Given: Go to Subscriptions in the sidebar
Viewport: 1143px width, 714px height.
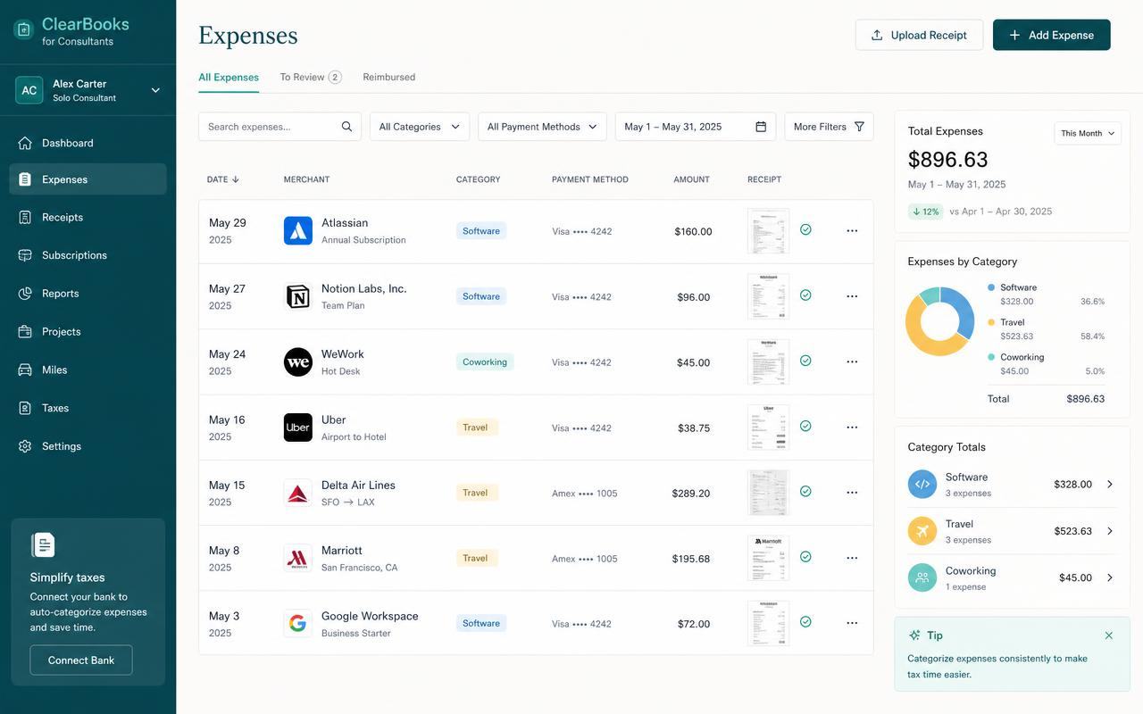Looking at the screenshot, I should click(88, 255).
